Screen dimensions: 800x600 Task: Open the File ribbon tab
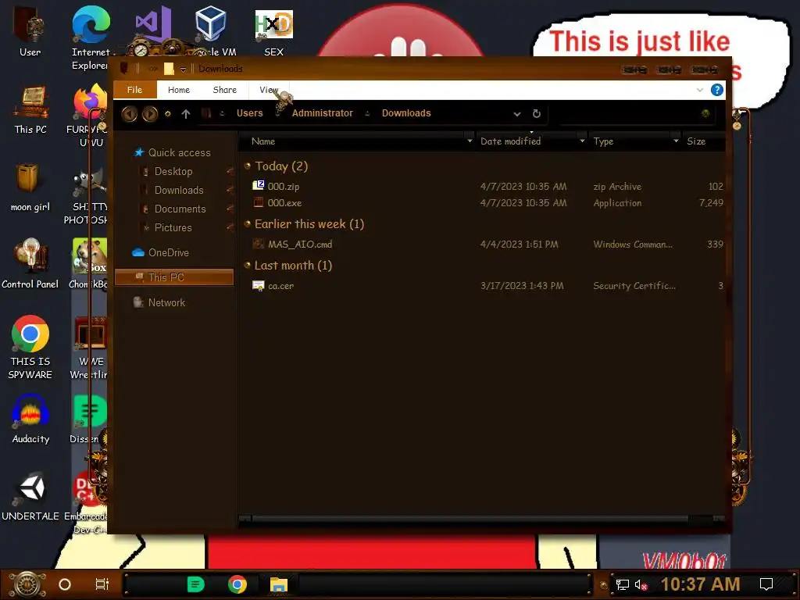coord(134,90)
